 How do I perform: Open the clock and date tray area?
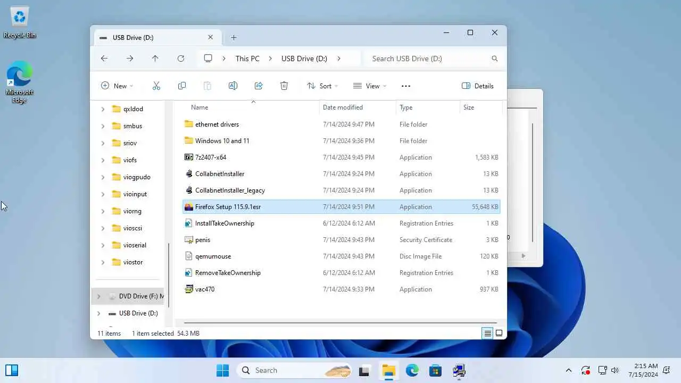pos(643,370)
